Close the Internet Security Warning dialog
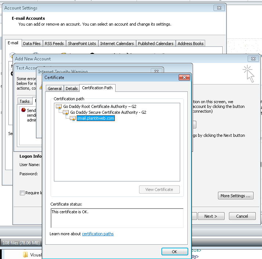This screenshot has width=262, height=259. coord(156,71)
